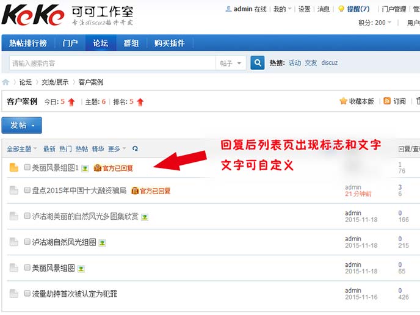Click image icon after 美丽风景组图 title
This screenshot has width=420, height=315.
click(81, 269)
